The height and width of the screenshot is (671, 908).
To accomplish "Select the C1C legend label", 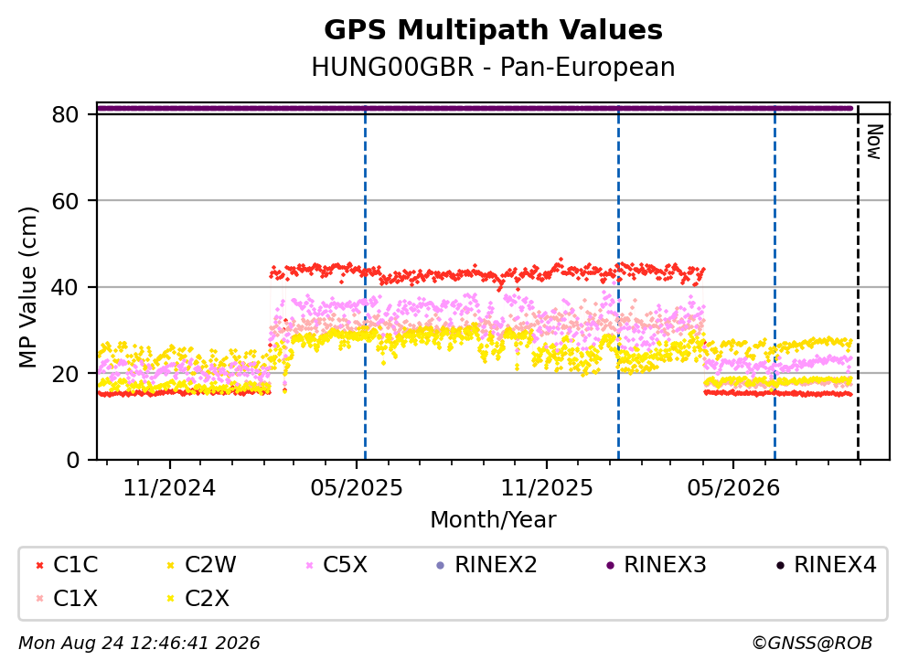I will (x=75, y=565).
